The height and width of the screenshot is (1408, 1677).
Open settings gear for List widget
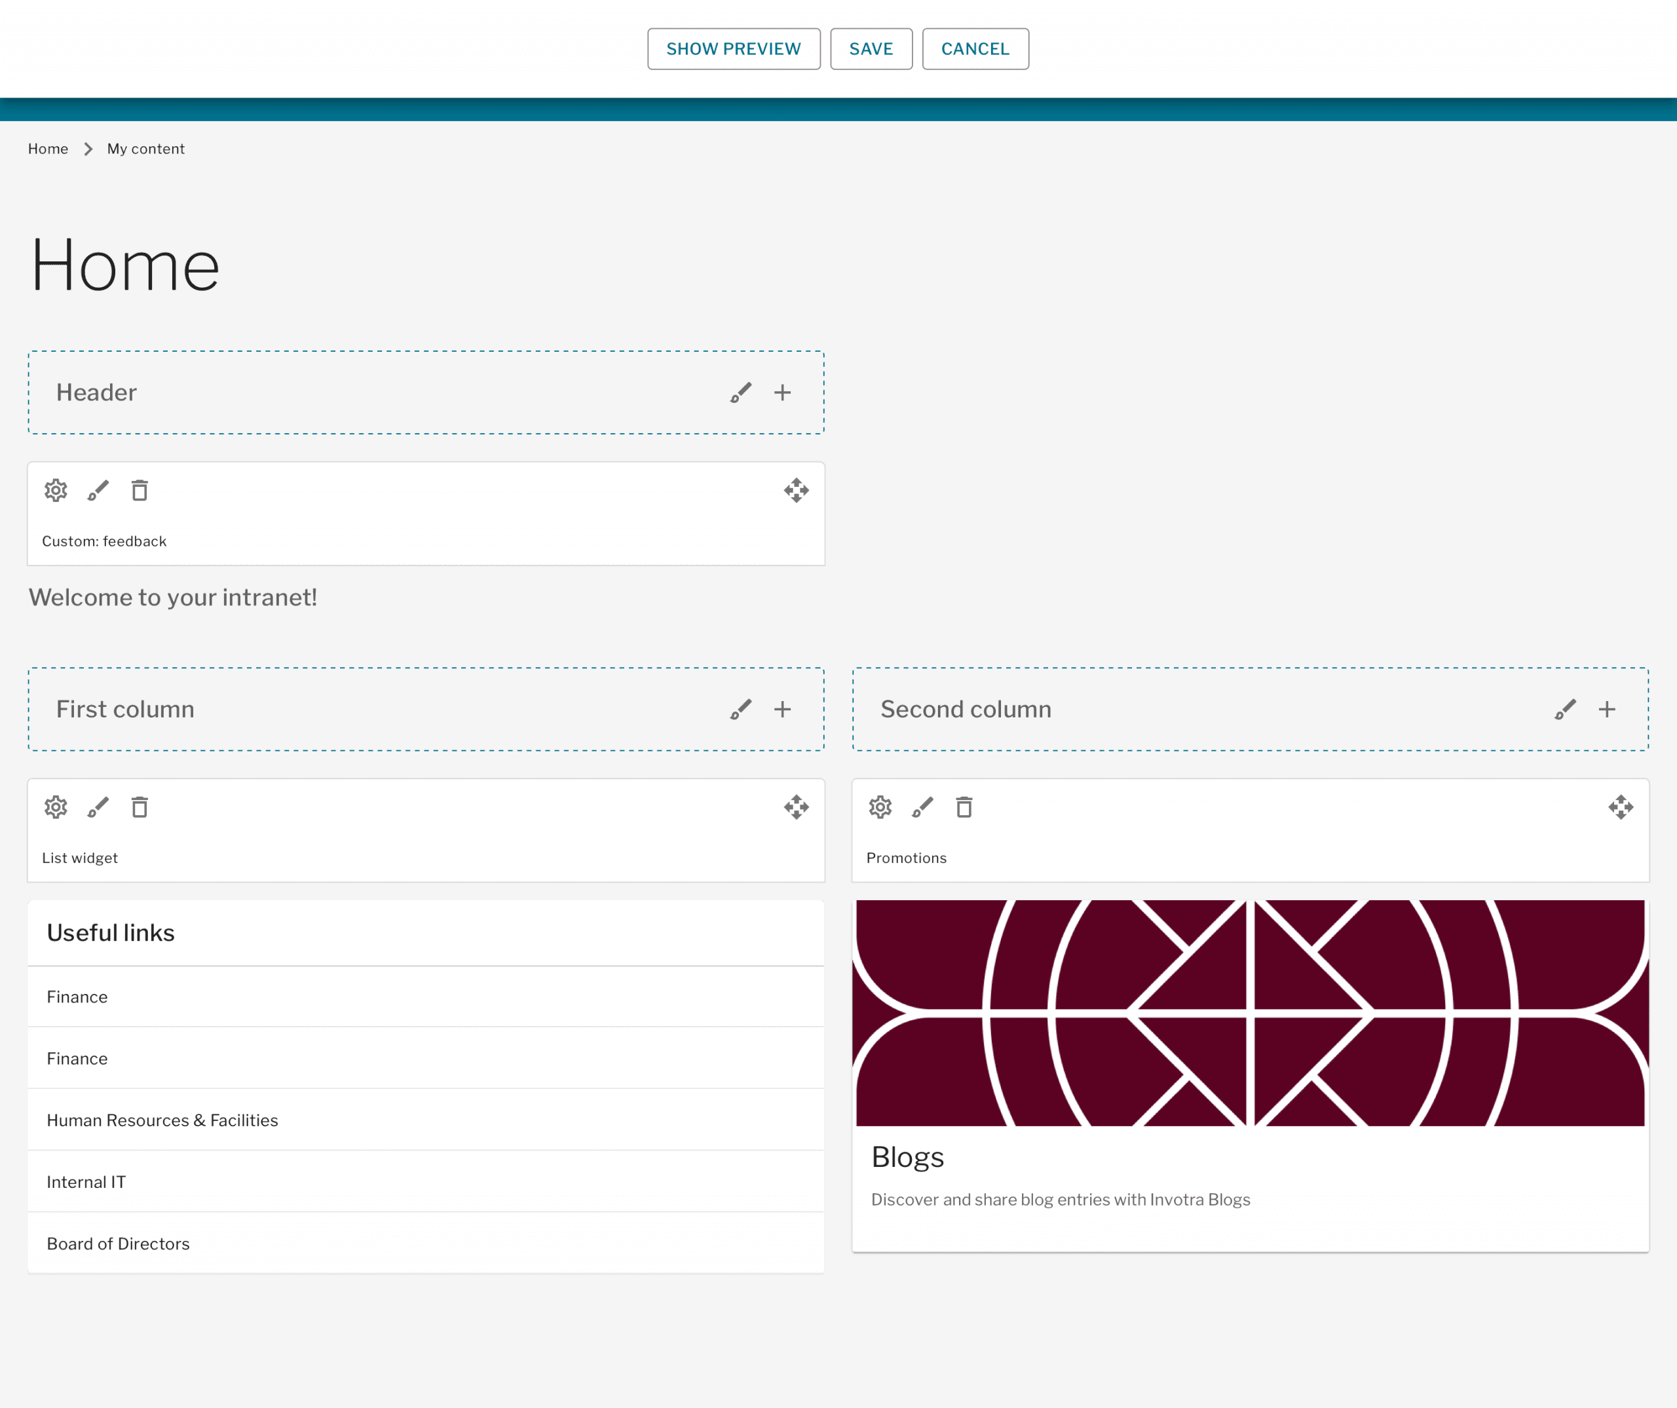pos(56,807)
